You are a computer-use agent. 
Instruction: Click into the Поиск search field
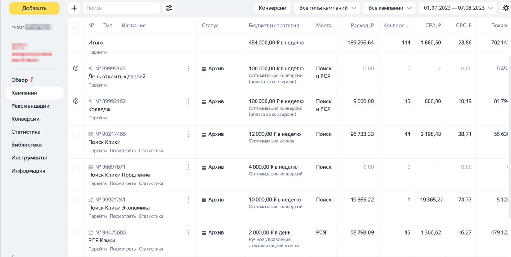pyautogui.click(x=121, y=8)
